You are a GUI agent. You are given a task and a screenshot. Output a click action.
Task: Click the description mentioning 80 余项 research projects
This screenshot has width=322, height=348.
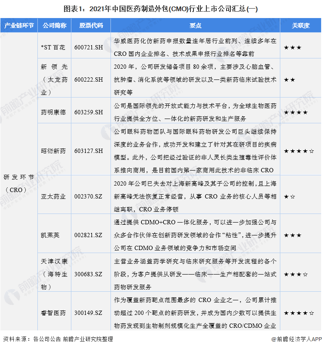(195, 79)
